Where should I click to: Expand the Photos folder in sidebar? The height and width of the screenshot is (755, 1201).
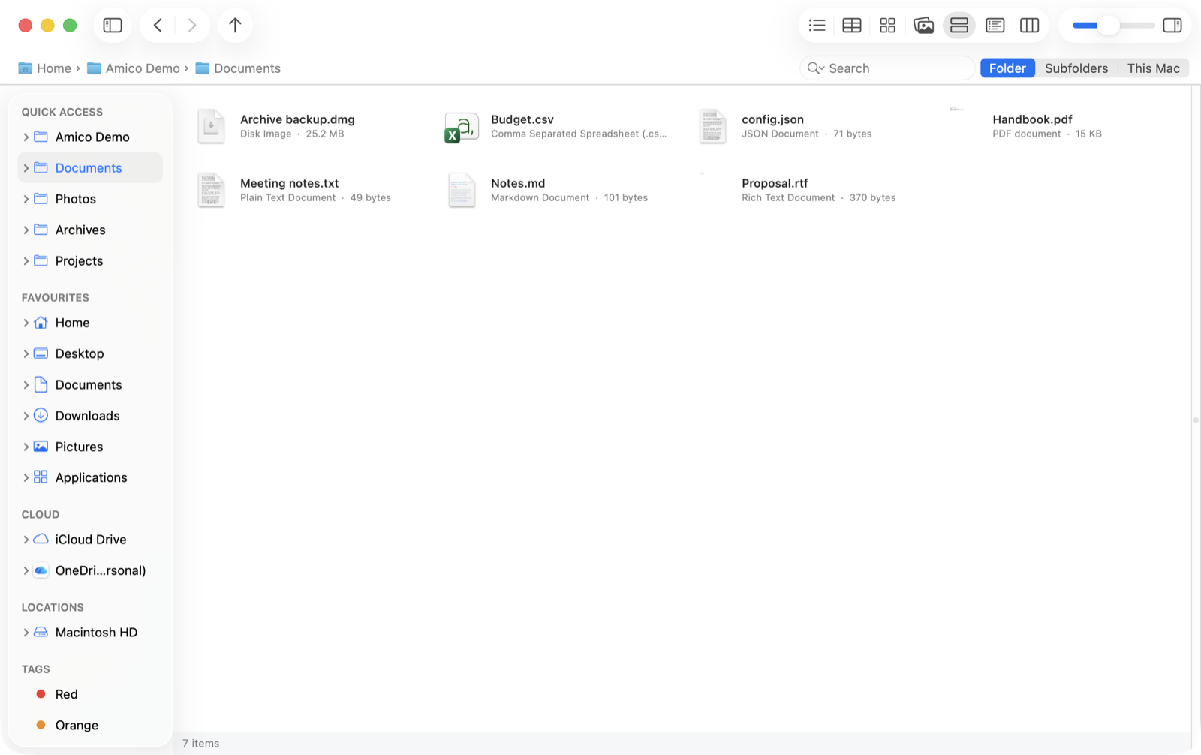coord(26,199)
